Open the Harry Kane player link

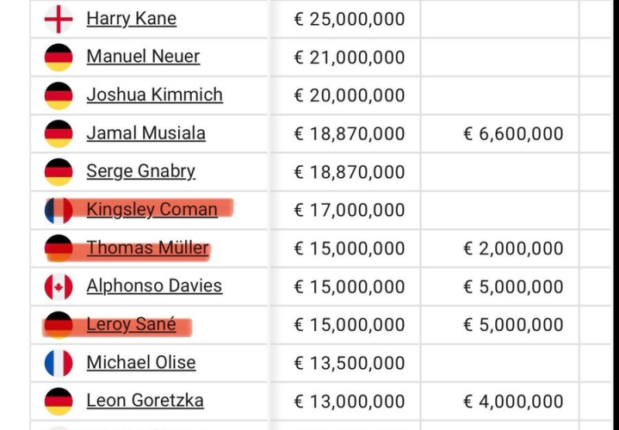132,19
